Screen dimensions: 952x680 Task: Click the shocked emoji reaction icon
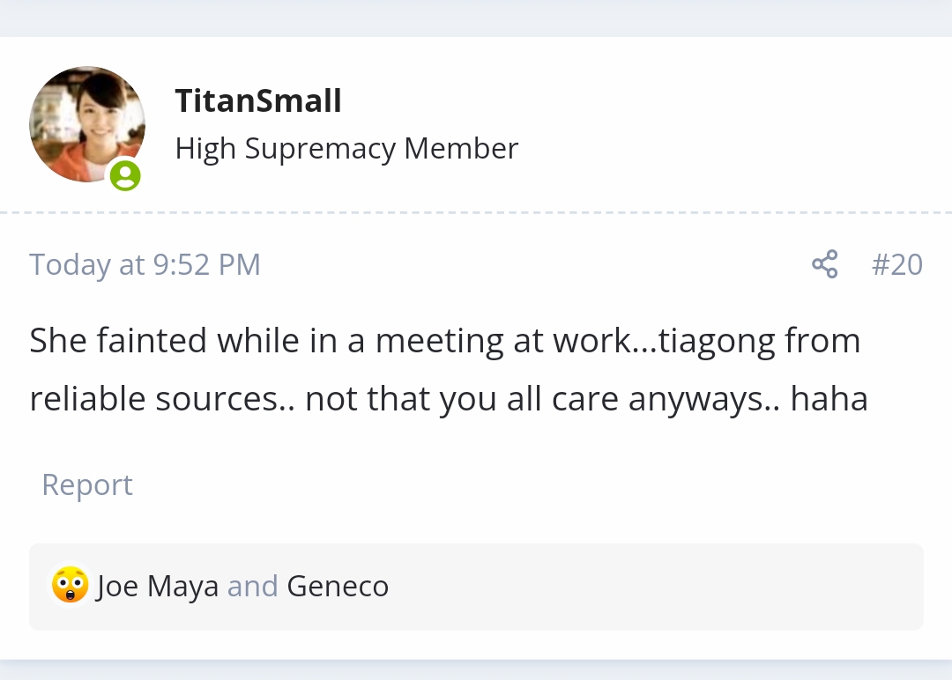(x=70, y=586)
